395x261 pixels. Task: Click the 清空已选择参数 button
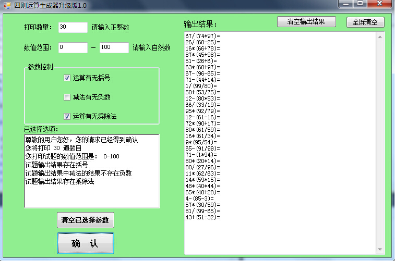[x=86, y=220]
